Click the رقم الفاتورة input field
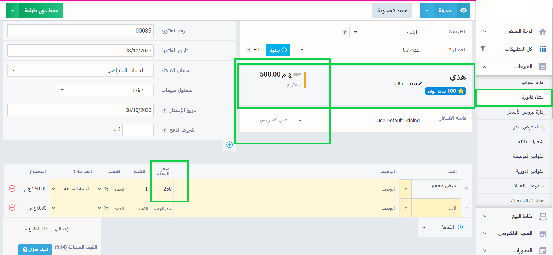Image resolution: width=553 pixels, height=255 pixels. pyautogui.click(x=80, y=31)
